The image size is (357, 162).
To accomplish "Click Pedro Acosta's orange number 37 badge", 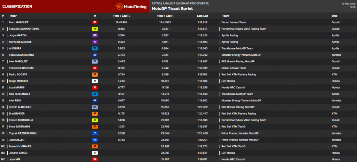I will click(x=95, y=75).
